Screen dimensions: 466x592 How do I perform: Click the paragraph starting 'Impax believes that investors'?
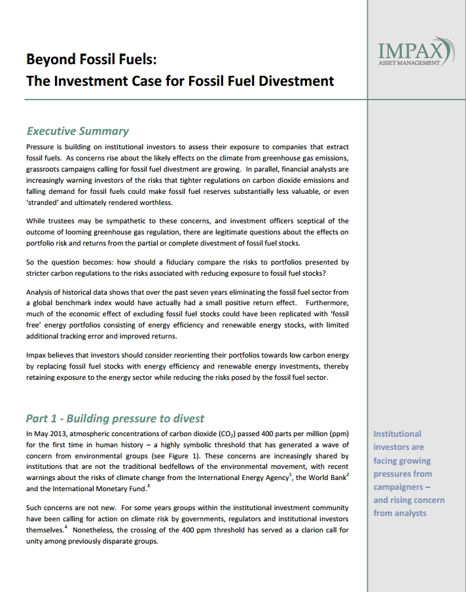[x=187, y=366]
